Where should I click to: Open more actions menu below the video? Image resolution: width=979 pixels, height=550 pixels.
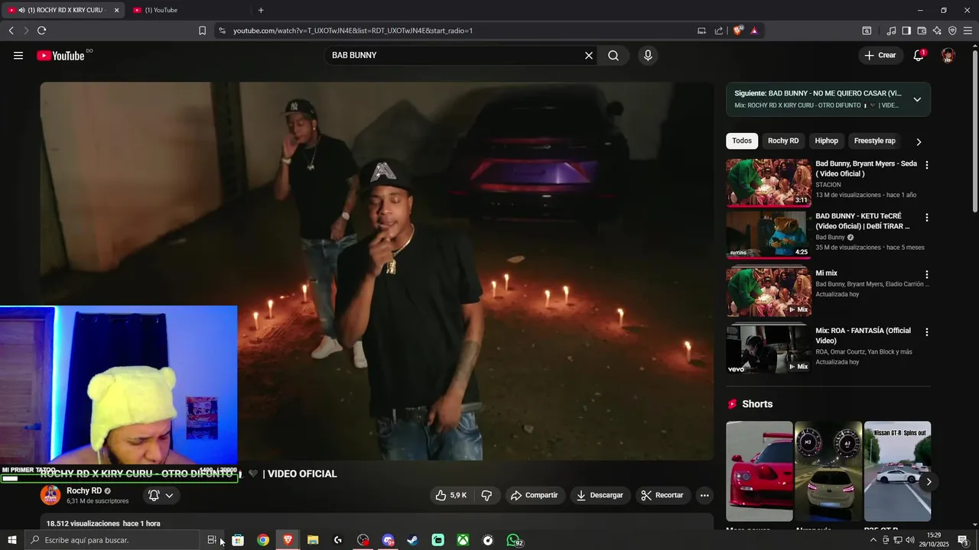(704, 495)
